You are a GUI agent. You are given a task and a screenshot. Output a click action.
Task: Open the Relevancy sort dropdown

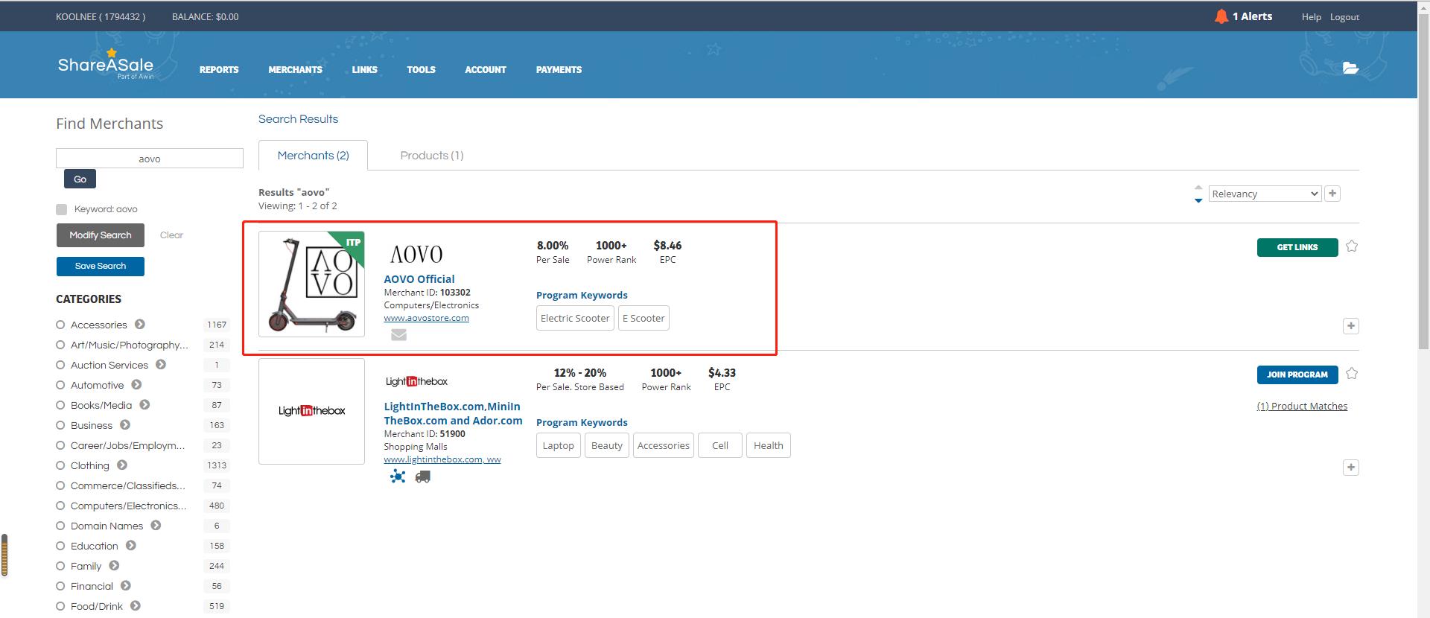pyautogui.click(x=1264, y=194)
